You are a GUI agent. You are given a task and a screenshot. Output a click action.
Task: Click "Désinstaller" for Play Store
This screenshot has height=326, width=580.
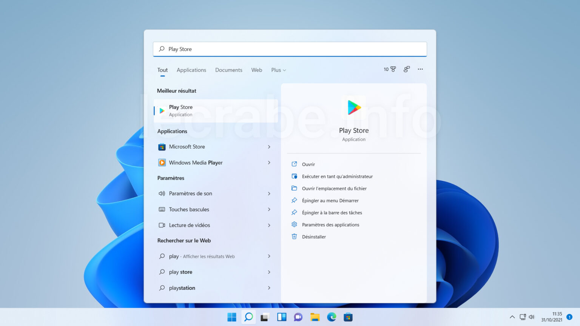[x=314, y=237]
